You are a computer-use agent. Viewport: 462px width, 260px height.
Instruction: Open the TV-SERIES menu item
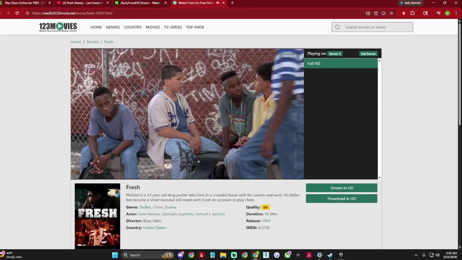(x=173, y=27)
